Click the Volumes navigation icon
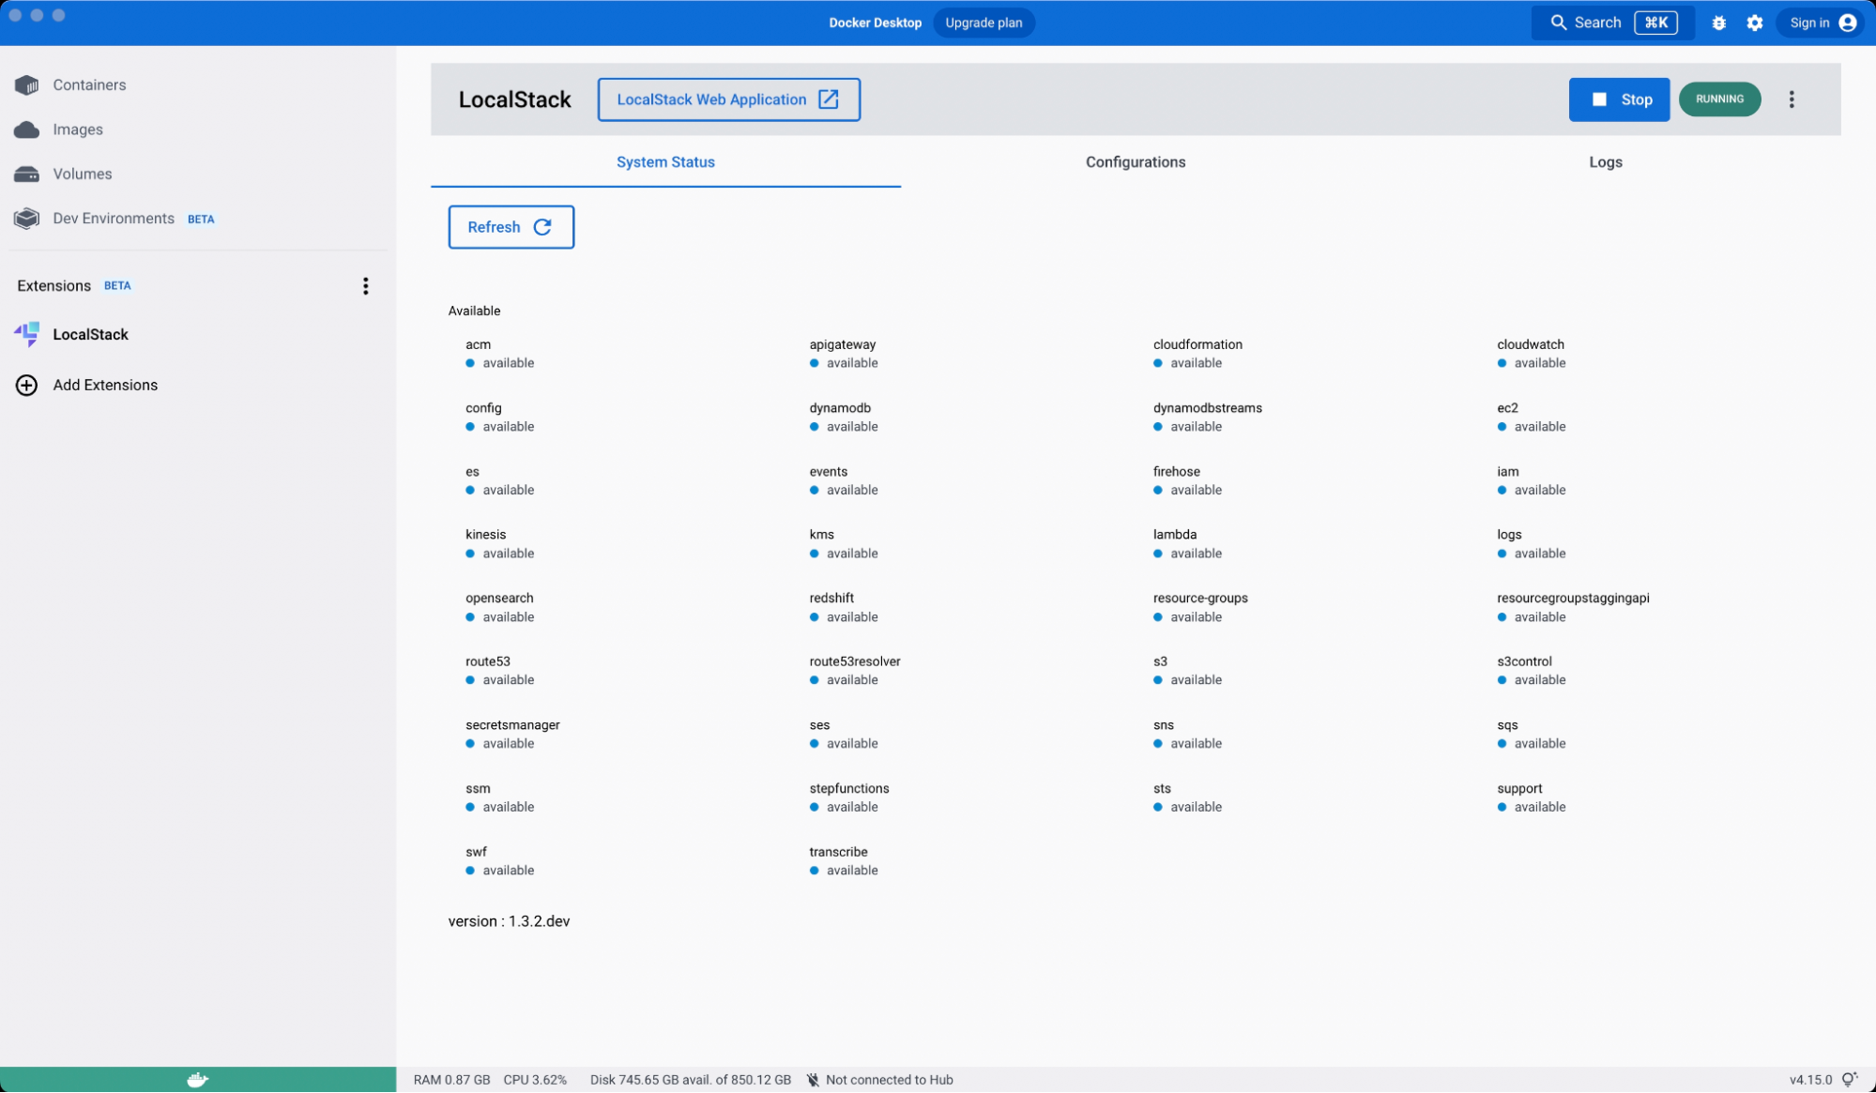 [27, 173]
